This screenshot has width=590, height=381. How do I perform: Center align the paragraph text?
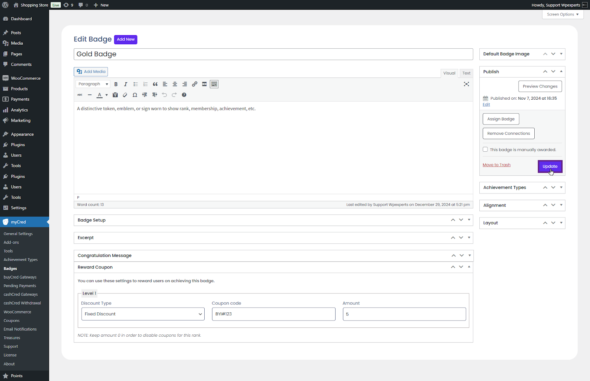pyautogui.click(x=175, y=84)
